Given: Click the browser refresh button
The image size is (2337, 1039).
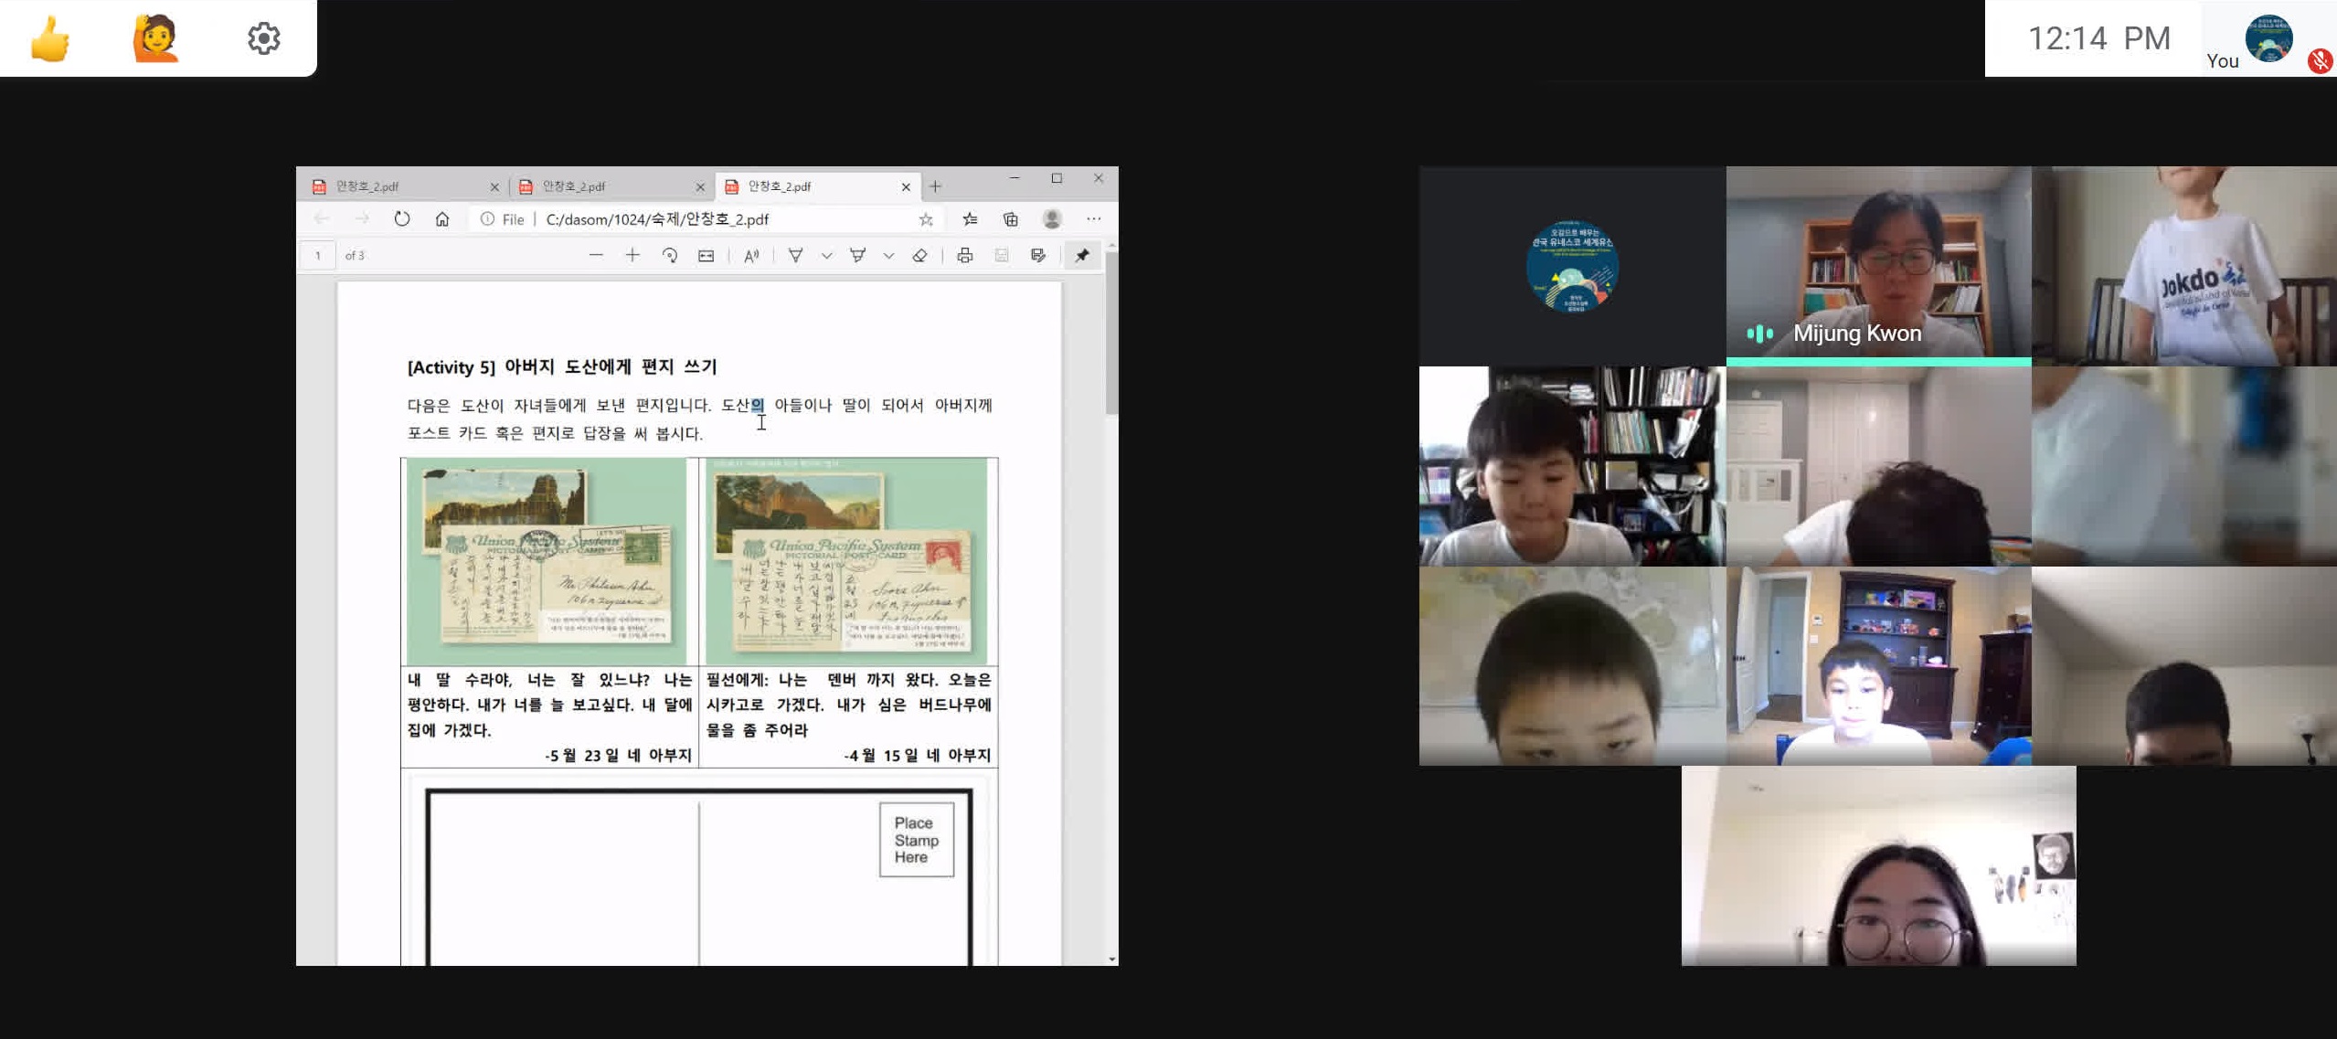Looking at the screenshot, I should [x=402, y=219].
